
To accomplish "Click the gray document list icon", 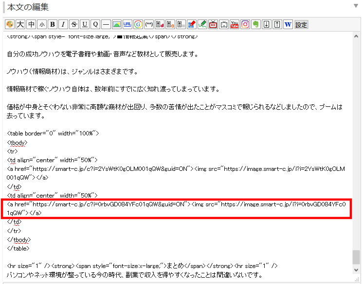I will coord(181,24).
